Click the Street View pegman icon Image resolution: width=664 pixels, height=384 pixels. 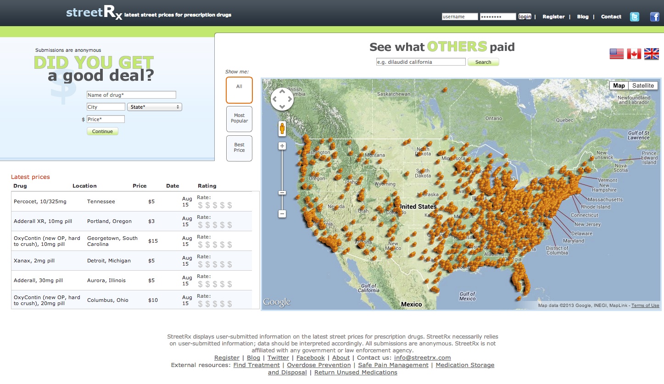point(282,129)
